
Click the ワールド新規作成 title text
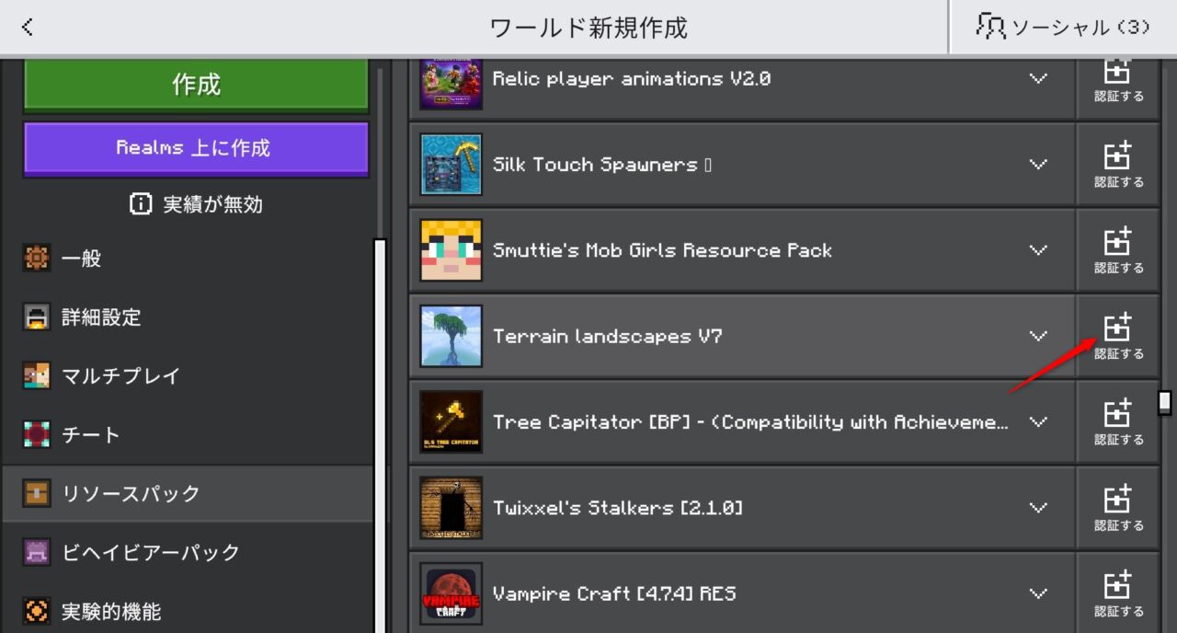[x=588, y=28]
